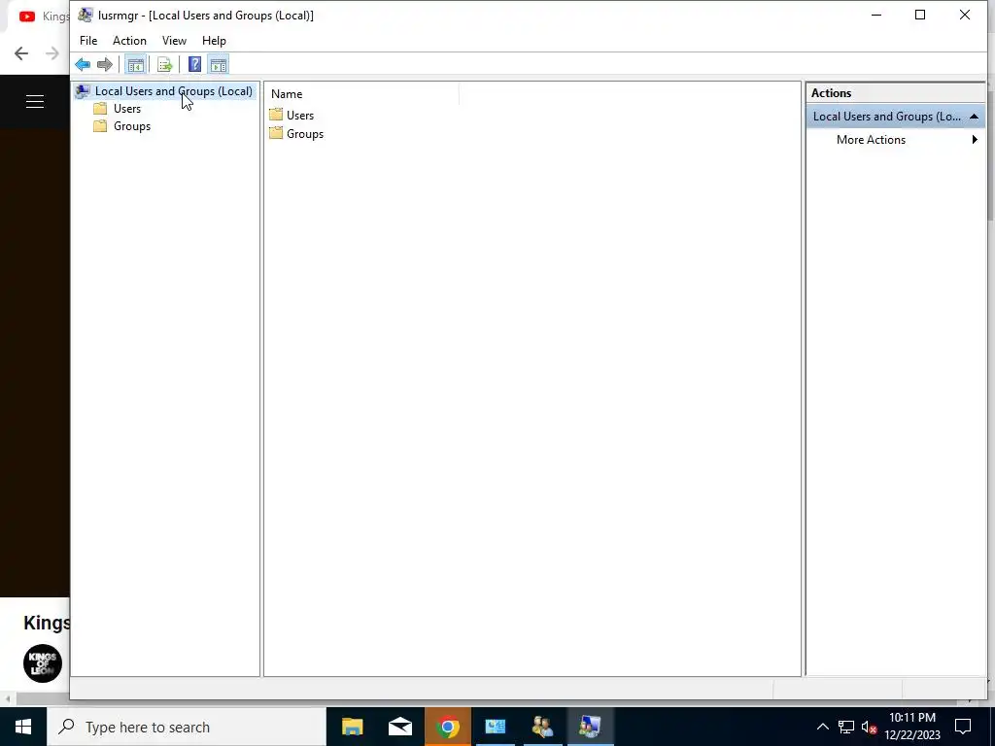The width and height of the screenshot is (995, 746).
Task: Show hidden tray icons chevron
Action: pos(822,727)
